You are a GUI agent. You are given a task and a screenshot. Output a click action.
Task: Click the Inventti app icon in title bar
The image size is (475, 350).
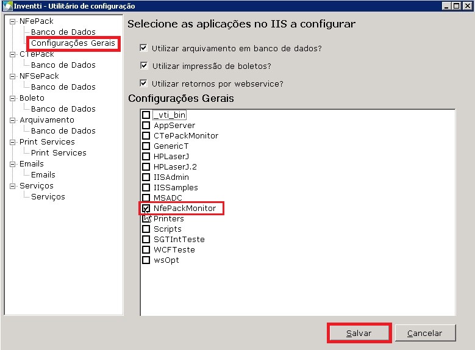[x=7, y=6]
